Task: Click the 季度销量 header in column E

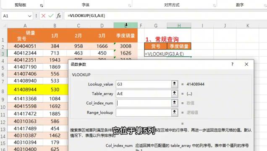Action: click(126, 36)
